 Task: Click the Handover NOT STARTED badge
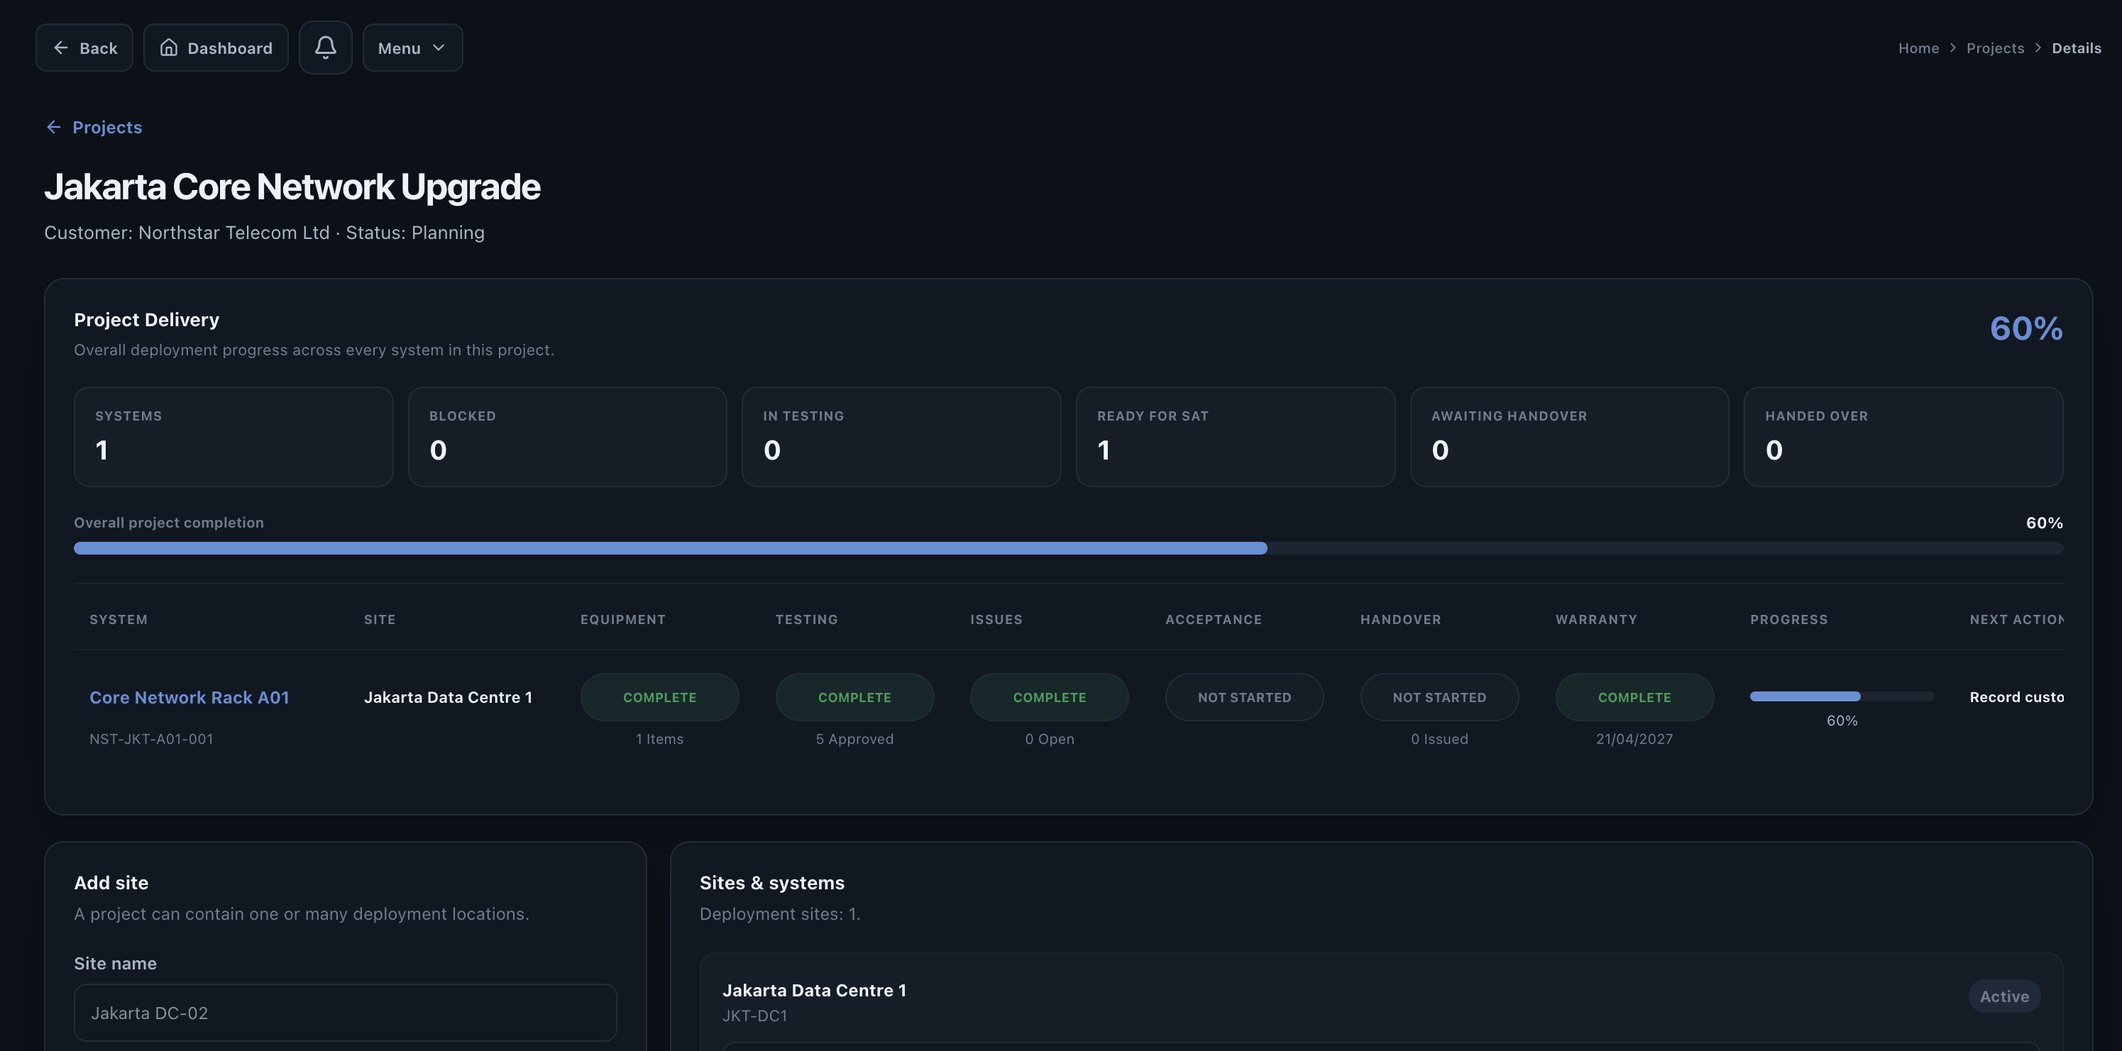(1439, 697)
